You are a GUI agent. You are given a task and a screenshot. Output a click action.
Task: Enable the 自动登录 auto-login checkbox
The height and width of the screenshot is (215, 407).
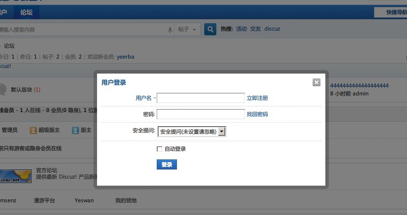(159, 149)
